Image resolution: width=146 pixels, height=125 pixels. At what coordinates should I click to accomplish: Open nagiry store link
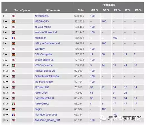point(38,109)
